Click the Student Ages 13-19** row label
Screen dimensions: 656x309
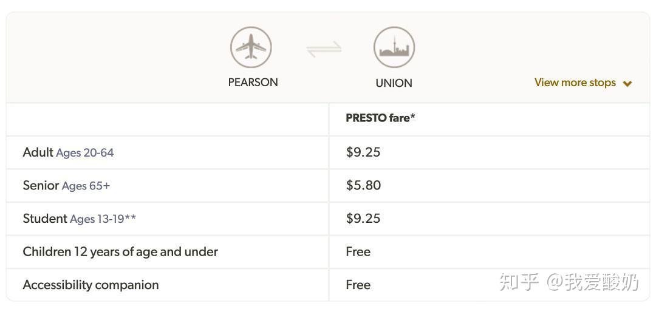79,219
